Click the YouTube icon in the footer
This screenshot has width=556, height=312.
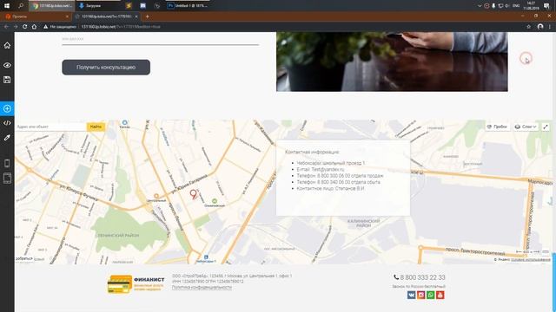(x=440, y=295)
